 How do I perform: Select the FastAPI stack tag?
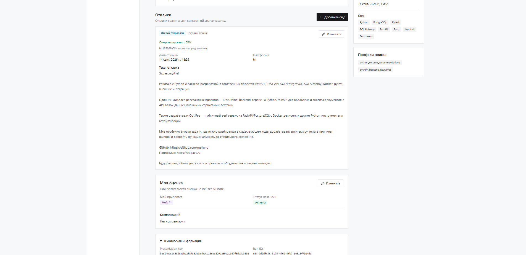click(x=384, y=29)
